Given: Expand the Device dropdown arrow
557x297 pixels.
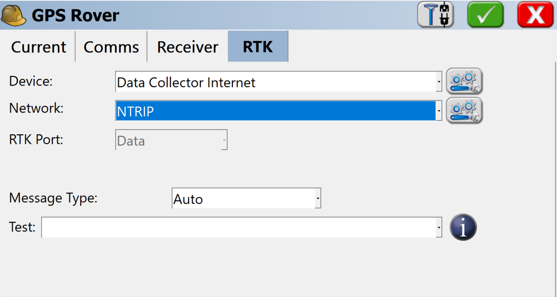Looking at the screenshot, I should (439, 81).
